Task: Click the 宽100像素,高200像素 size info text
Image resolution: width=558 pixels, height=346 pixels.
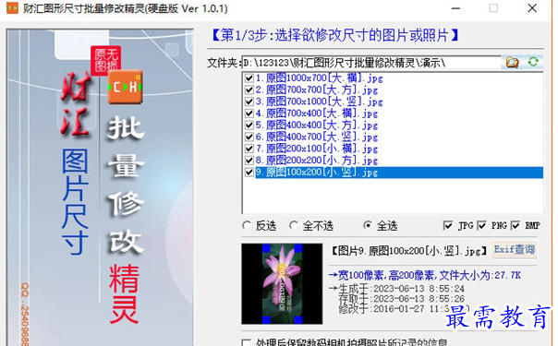Action: point(425,275)
